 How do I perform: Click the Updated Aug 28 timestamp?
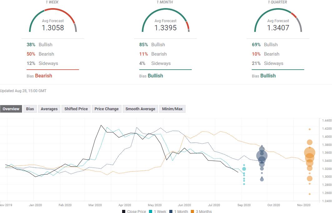point(23,91)
